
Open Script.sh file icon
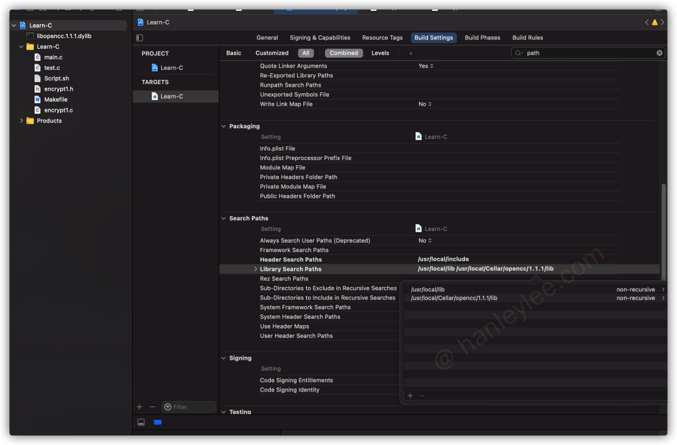pos(37,79)
